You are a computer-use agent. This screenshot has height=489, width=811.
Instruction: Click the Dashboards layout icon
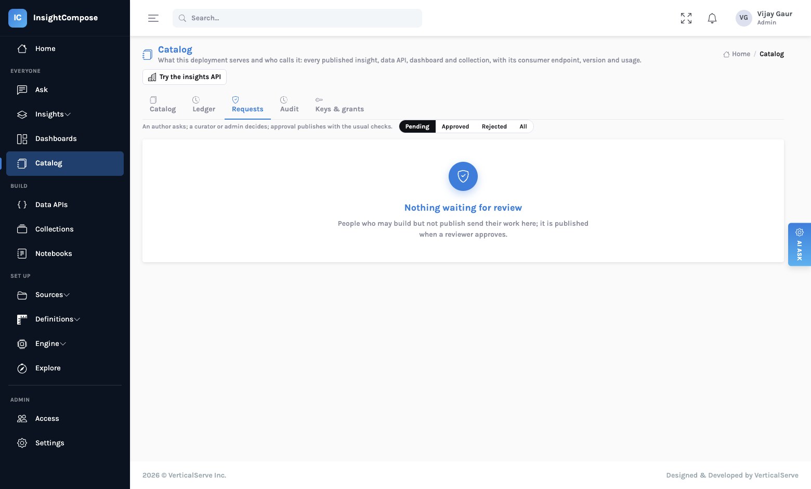22,139
